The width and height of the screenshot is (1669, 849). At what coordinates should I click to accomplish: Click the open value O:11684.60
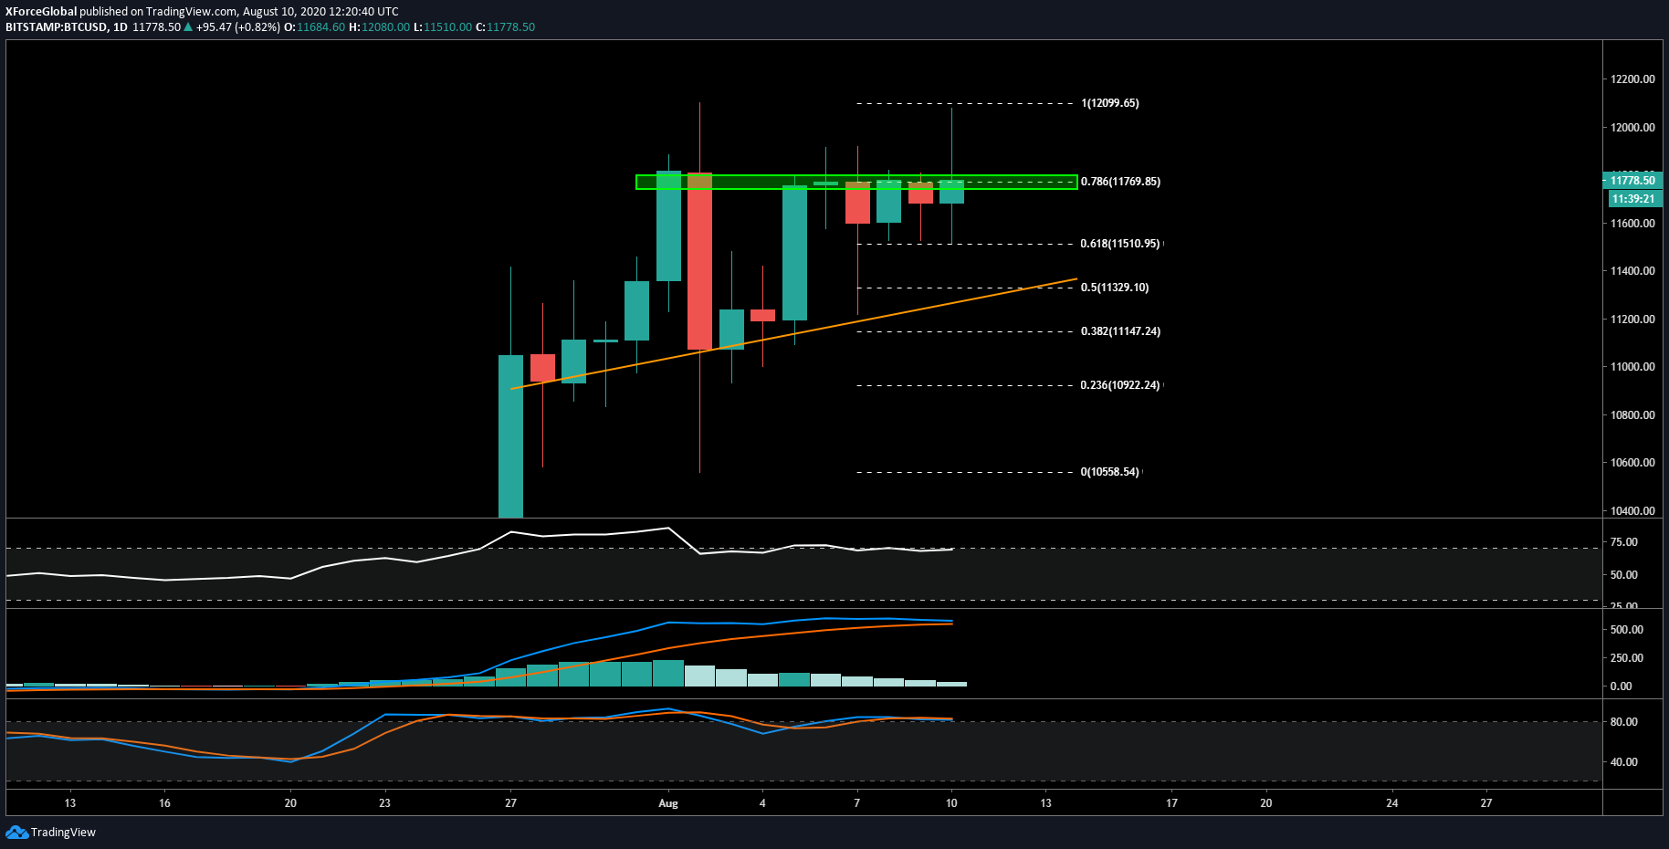(x=314, y=27)
